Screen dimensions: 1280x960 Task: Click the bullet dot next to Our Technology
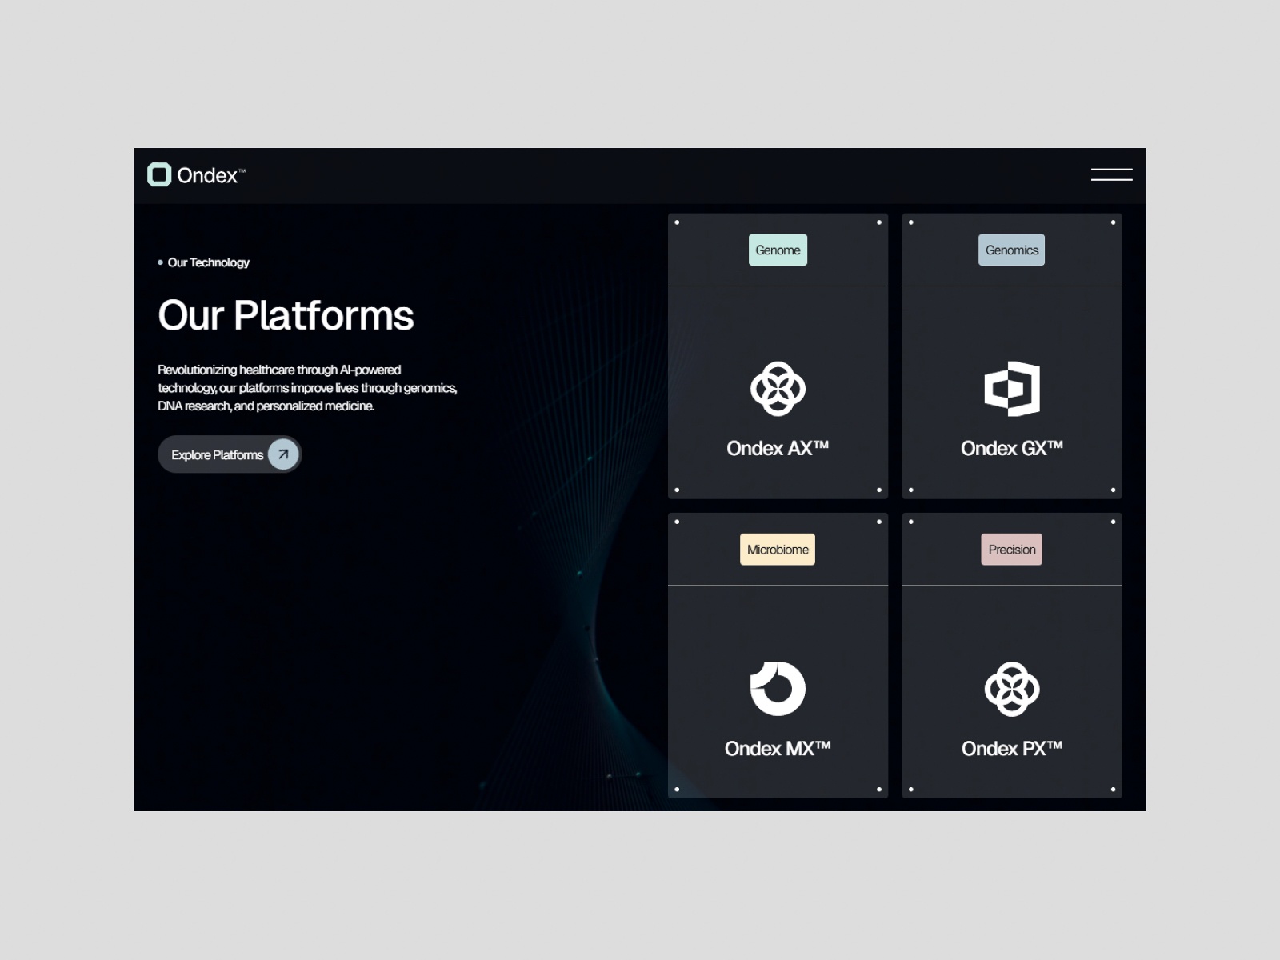160,262
